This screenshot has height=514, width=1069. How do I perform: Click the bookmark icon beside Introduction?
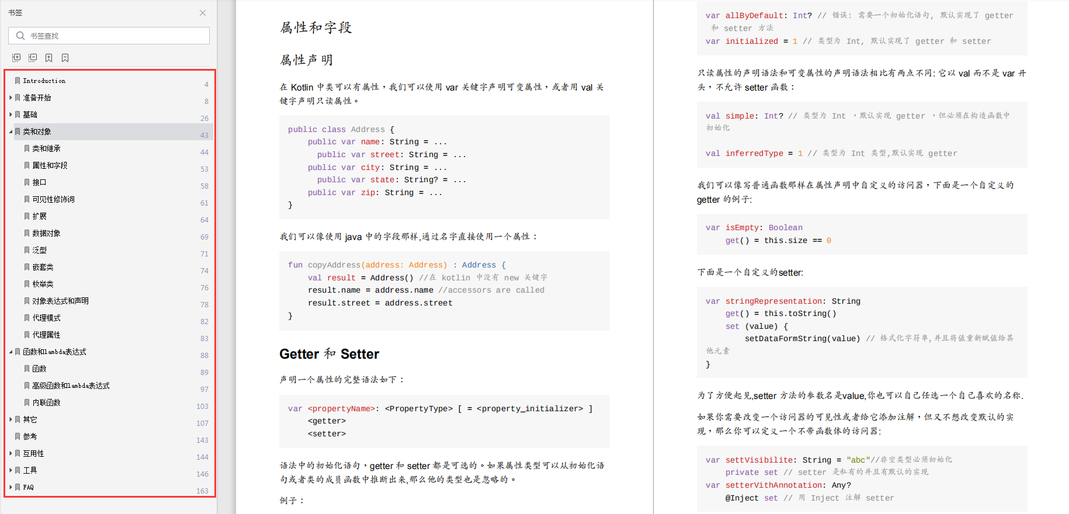click(x=18, y=81)
